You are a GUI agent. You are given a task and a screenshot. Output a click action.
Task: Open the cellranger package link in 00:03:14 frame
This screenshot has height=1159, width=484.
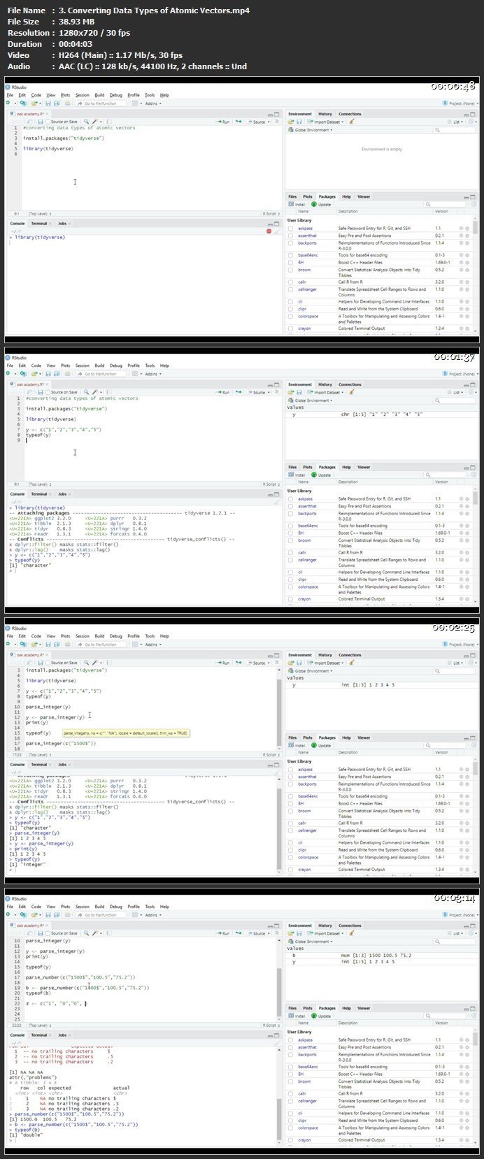point(308,1101)
